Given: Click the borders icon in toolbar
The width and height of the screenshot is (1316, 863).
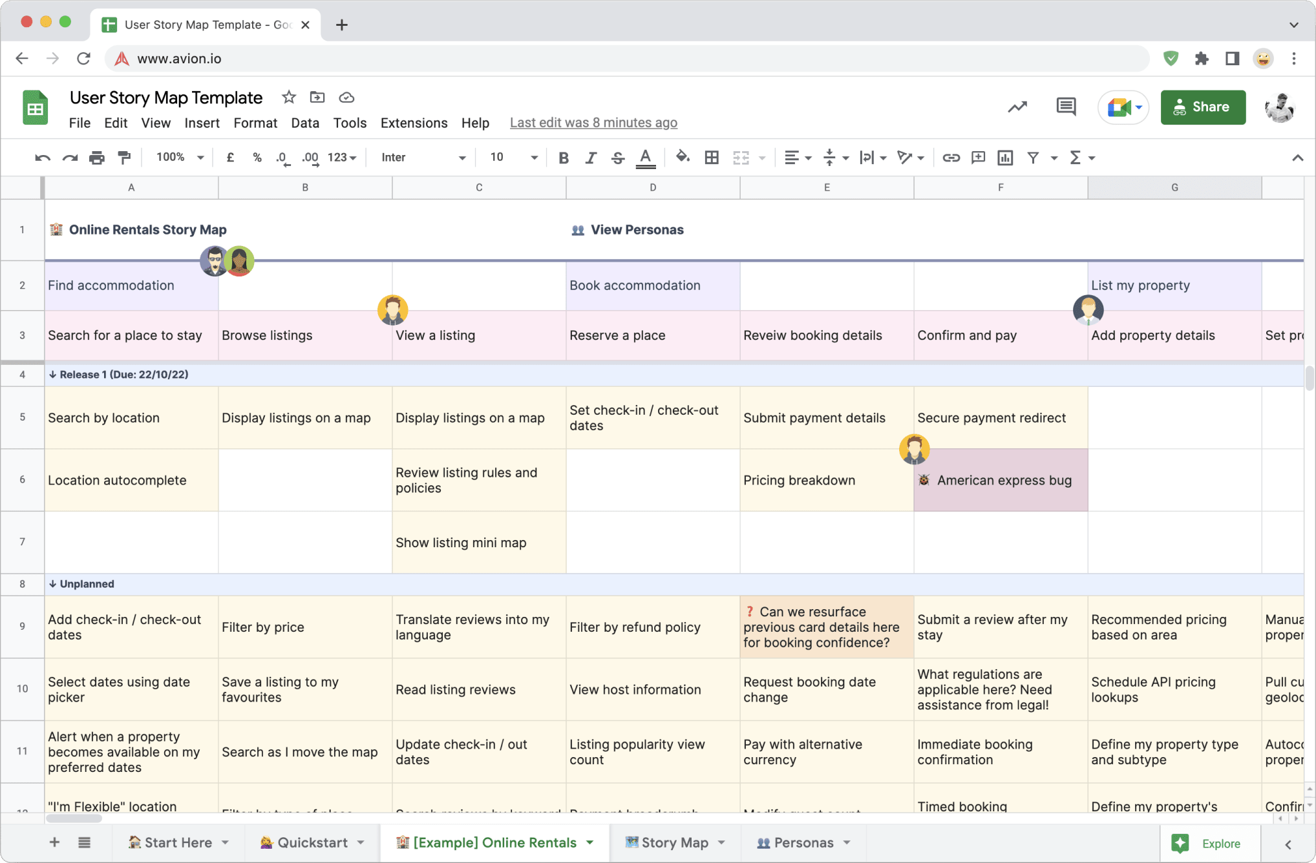Looking at the screenshot, I should (711, 157).
